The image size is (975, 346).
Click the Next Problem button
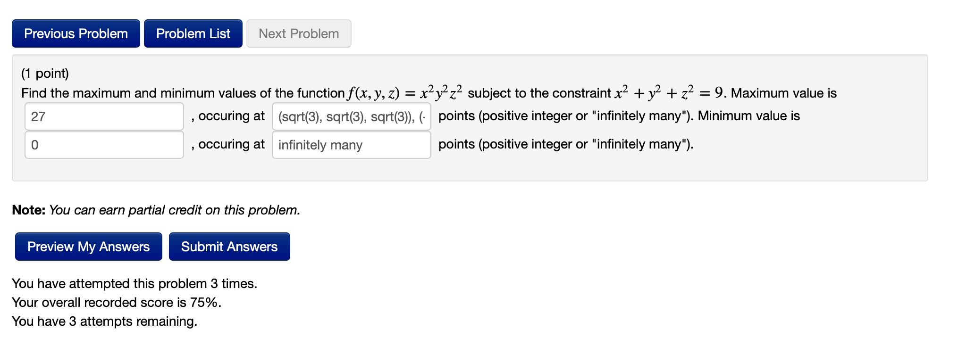pyautogui.click(x=298, y=33)
